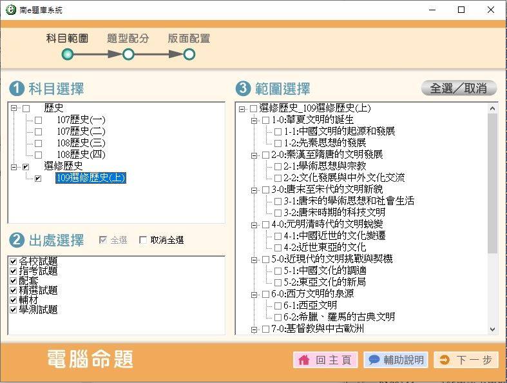Collapse the 4-0:元明清時代的文明蛻變 node
Viewport: 507px width, 383px height.
click(254, 225)
